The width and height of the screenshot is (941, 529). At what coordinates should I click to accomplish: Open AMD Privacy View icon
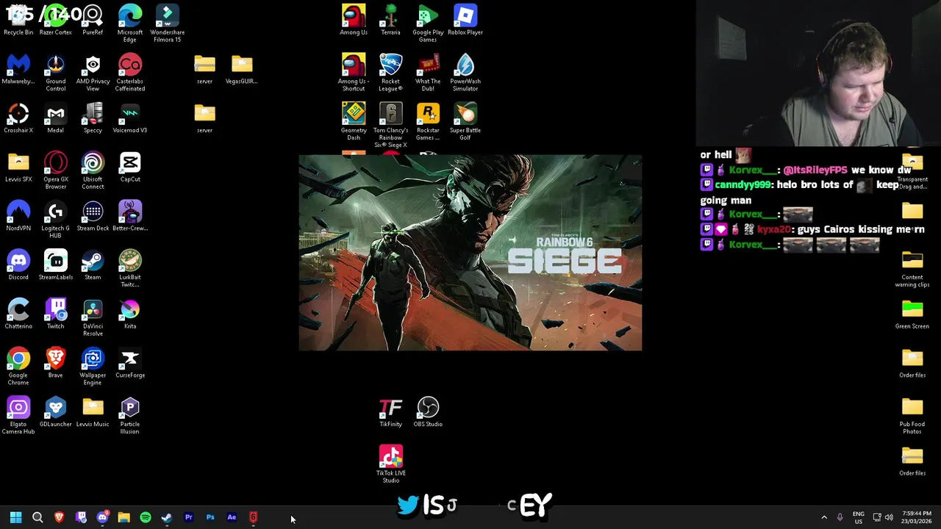click(x=93, y=73)
